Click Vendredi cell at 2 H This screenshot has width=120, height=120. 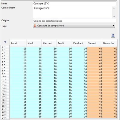(79, 54)
